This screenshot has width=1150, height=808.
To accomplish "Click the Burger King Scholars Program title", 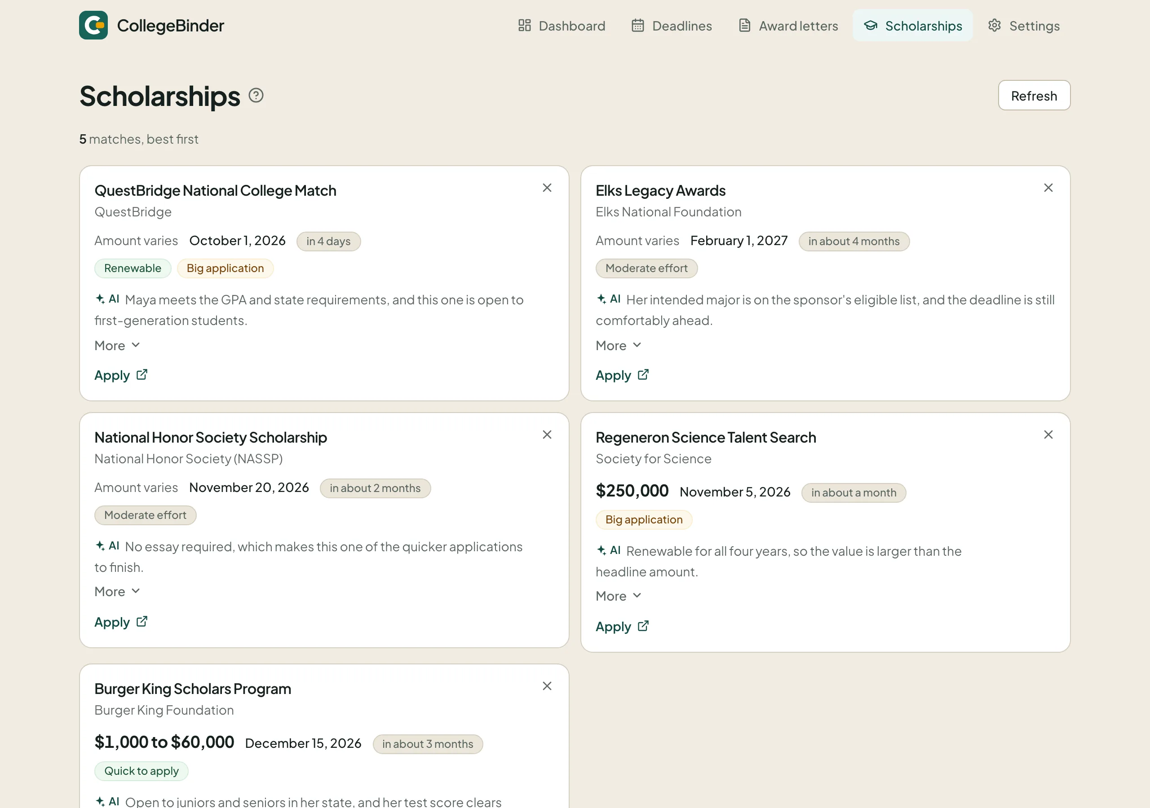I will [193, 689].
